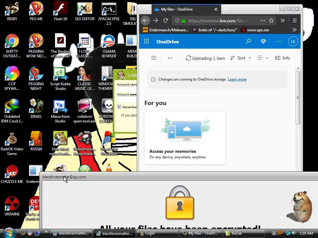Open The Binding of Isaac.swf file

[61, 46]
